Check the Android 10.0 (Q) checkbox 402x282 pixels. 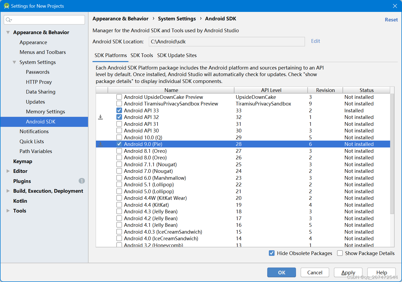[x=119, y=137]
